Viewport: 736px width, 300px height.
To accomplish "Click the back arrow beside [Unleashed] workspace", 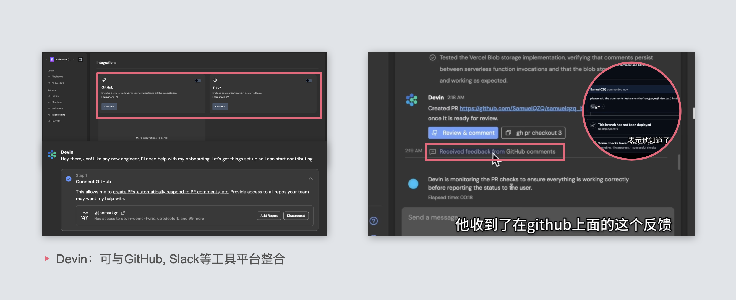I will (46, 59).
